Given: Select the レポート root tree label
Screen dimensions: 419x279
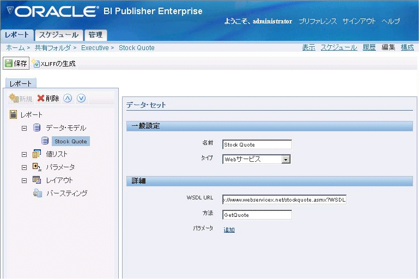Looking at the screenshot, I should coord(31,115).
